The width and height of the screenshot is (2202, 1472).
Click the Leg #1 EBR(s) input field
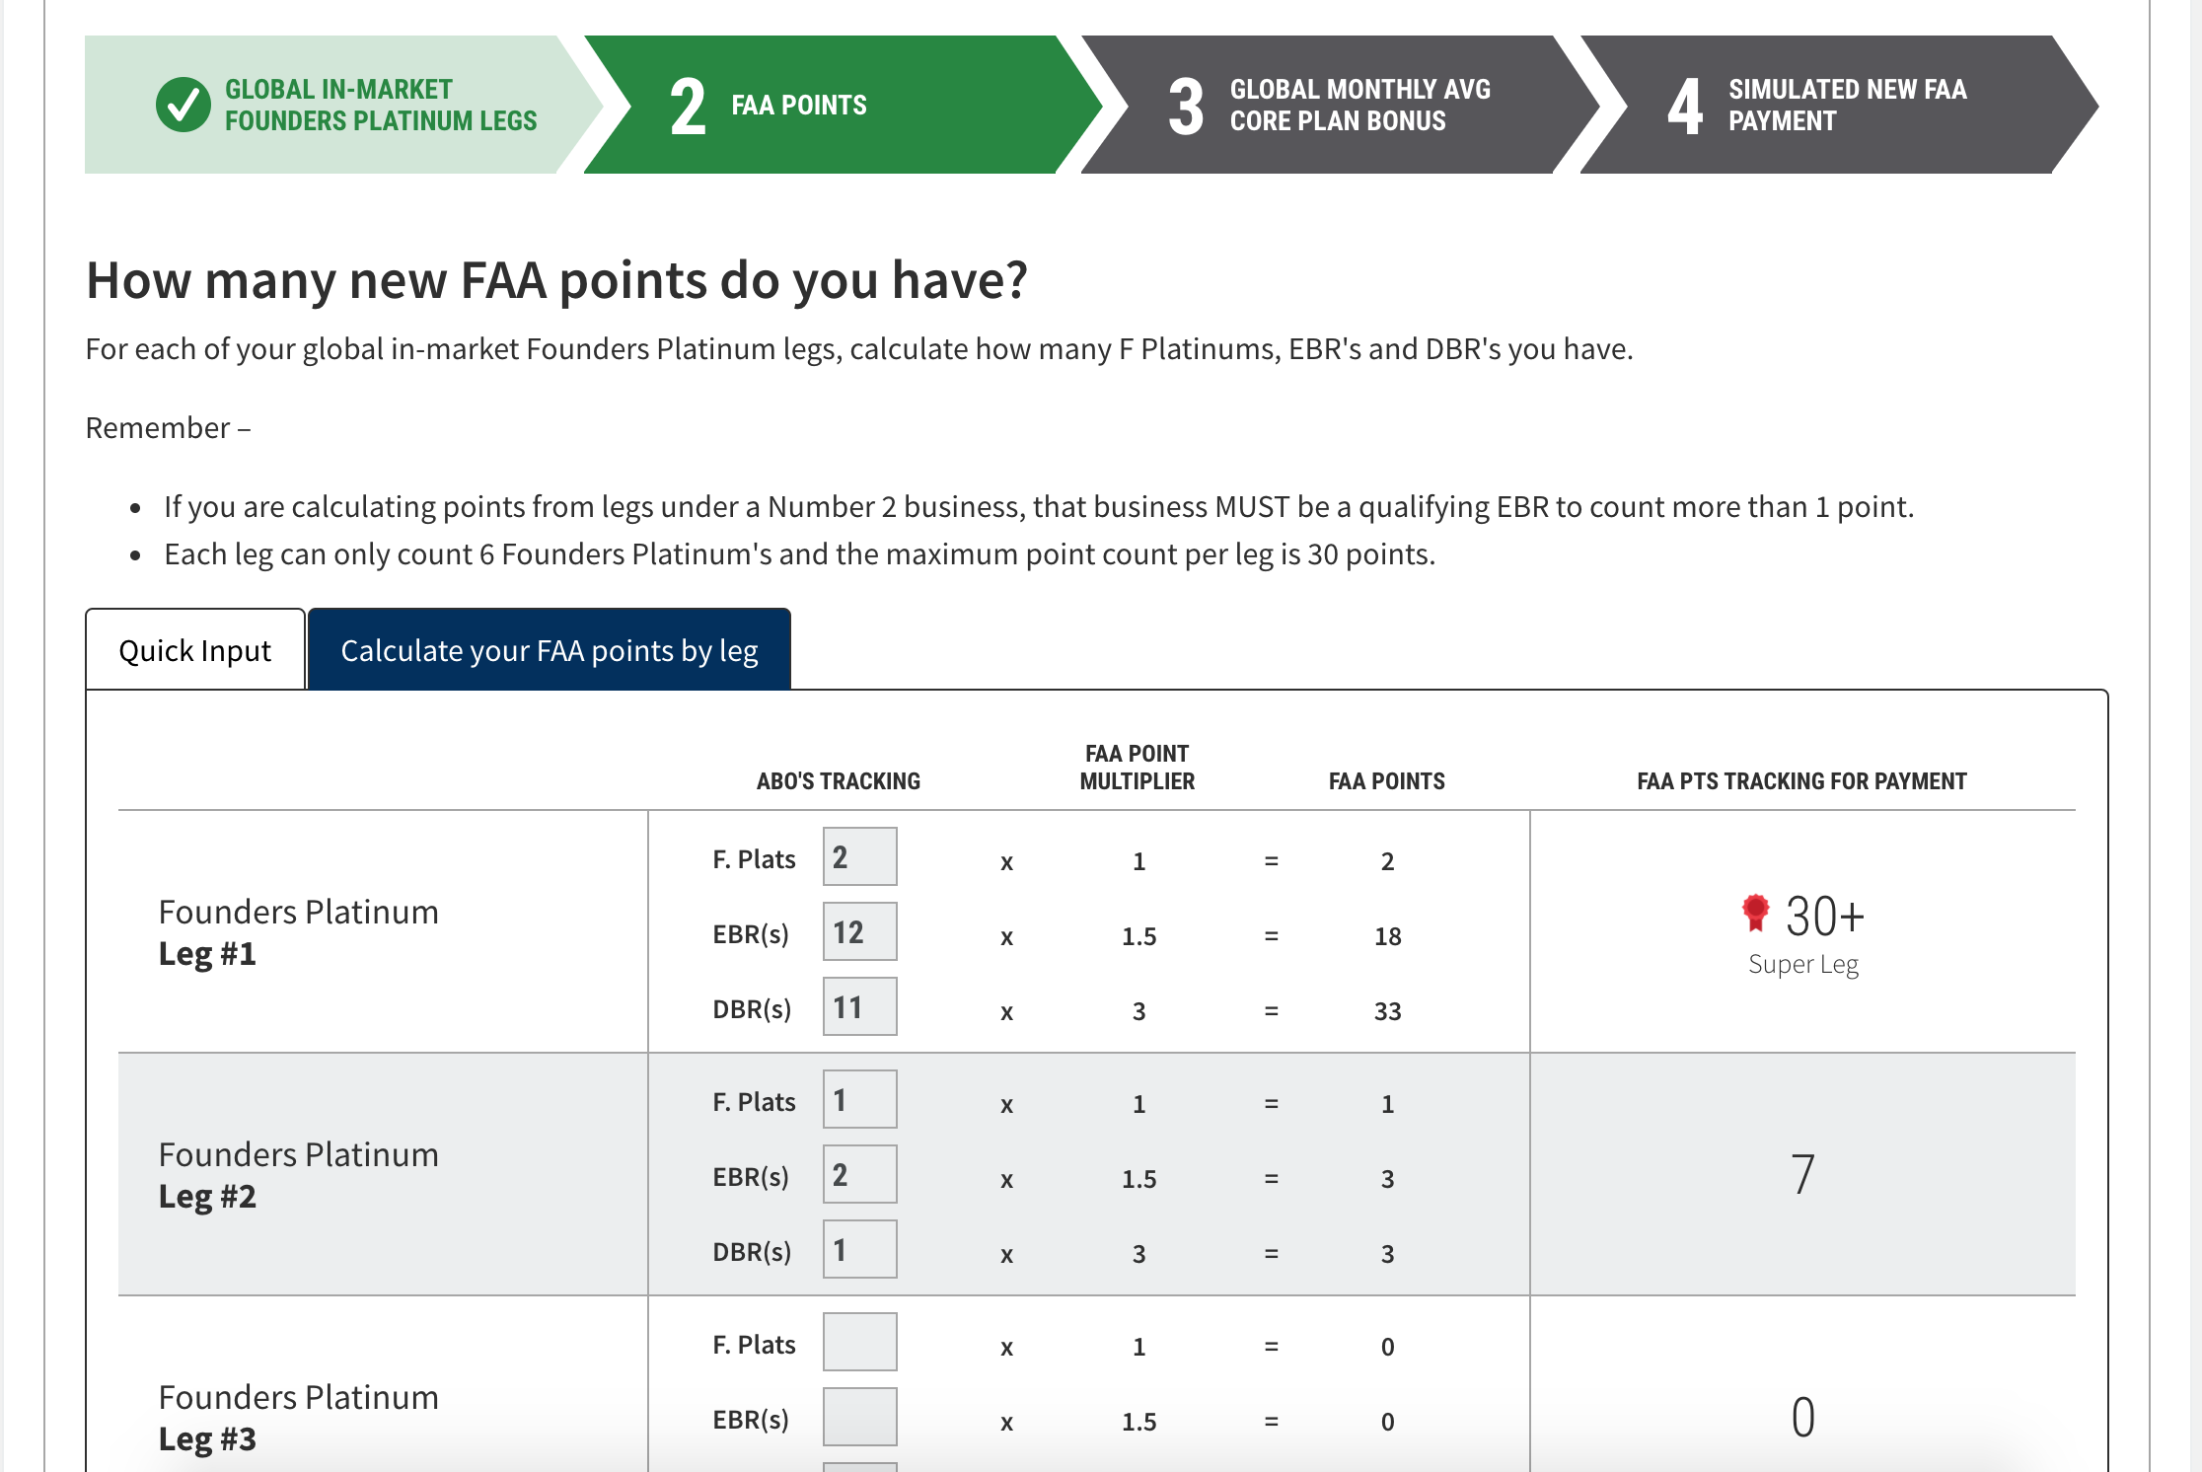tap(859, 932)
